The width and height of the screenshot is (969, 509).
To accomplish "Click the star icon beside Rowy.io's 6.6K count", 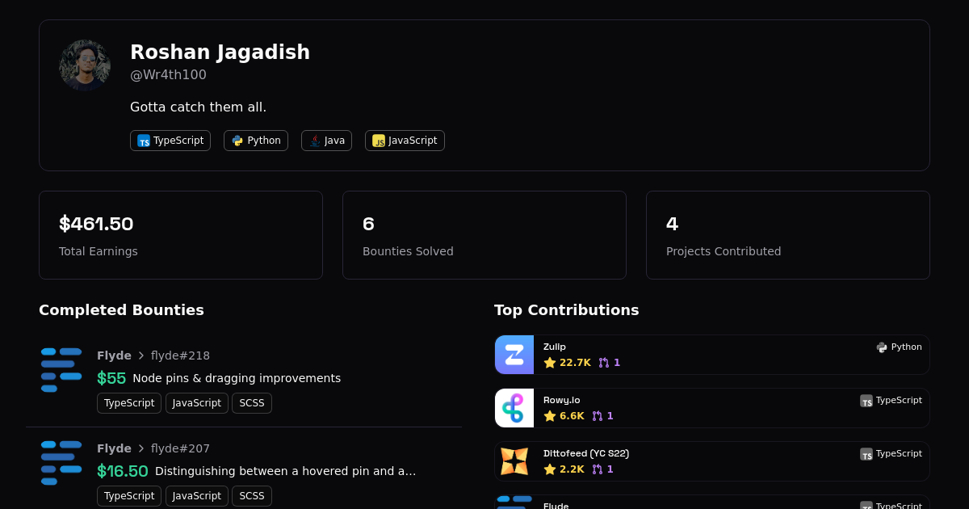I will pyautogui.click(x=551, y=416).
